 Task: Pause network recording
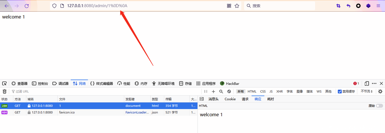tap(206, 91)
